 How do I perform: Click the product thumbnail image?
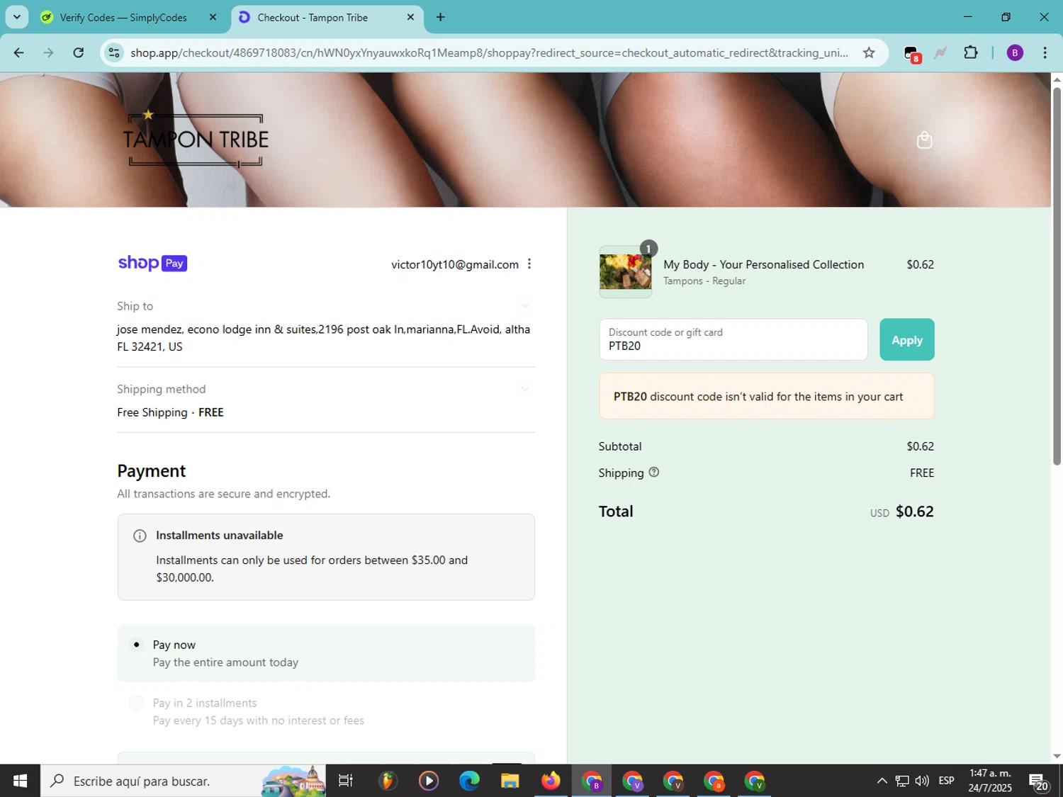[626, 271]
